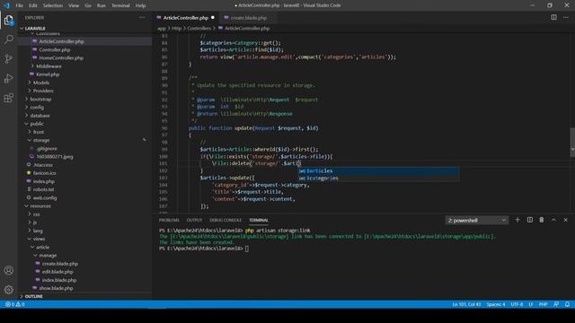Open the Accounts menu icon
Image resolution: width=575 pixels, height=323 pixels.
tap(9, 270)
